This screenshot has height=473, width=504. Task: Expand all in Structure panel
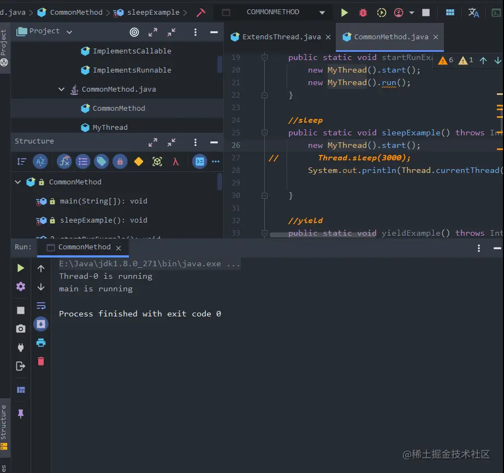point(153,142)
